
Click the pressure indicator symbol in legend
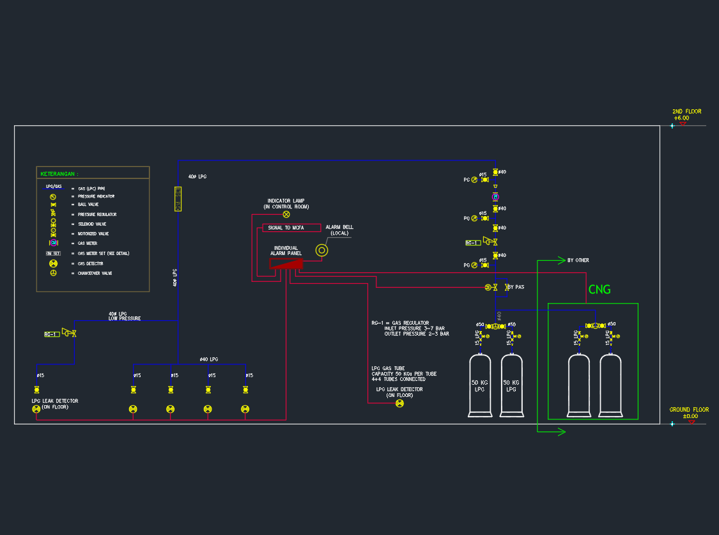(54, 196)
